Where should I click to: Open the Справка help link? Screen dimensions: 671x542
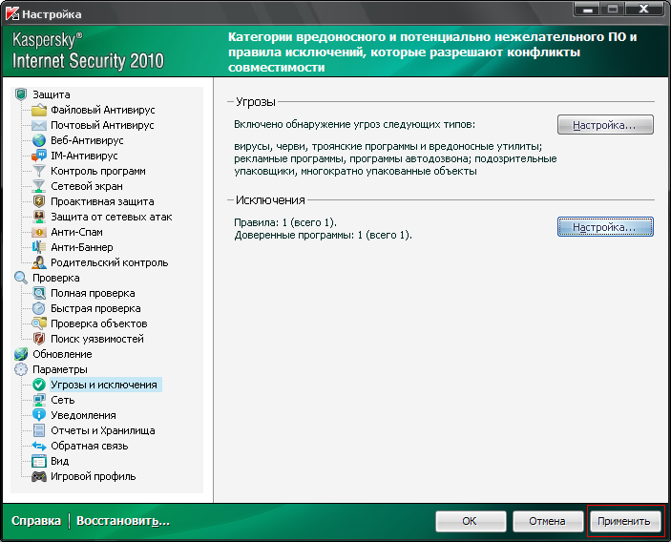pyautogui.click(x=36, y=521)
